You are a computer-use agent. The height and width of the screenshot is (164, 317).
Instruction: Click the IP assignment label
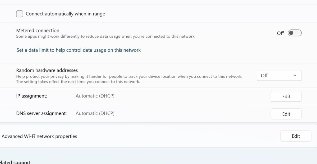(x=32, y=96)
